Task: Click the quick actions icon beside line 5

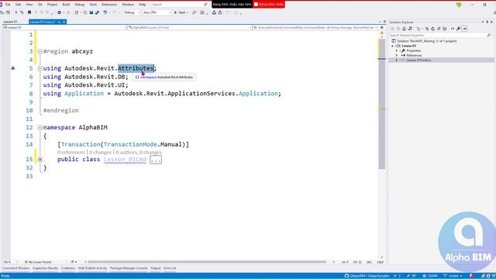Action: pyautogui.click(x=13, y=68)
